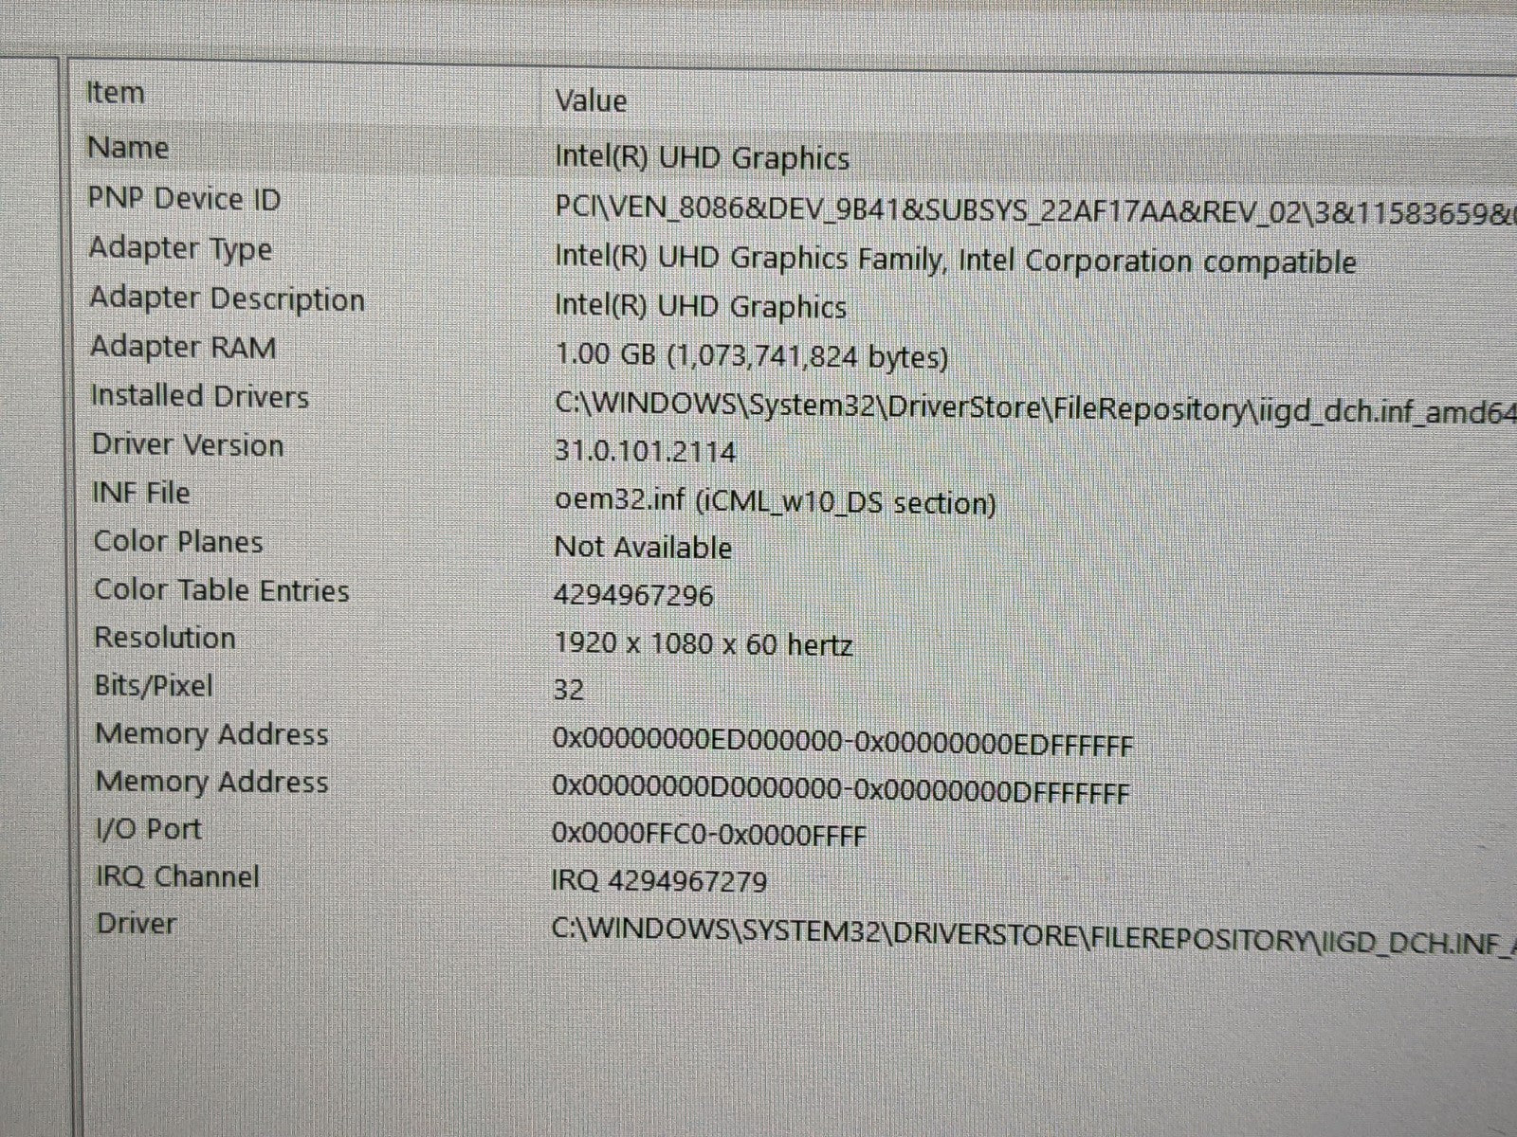Screen dimensions: 1517x1137
Task: Click memory address value starting 0x00000000ED000000
Action: pos(842,744)
